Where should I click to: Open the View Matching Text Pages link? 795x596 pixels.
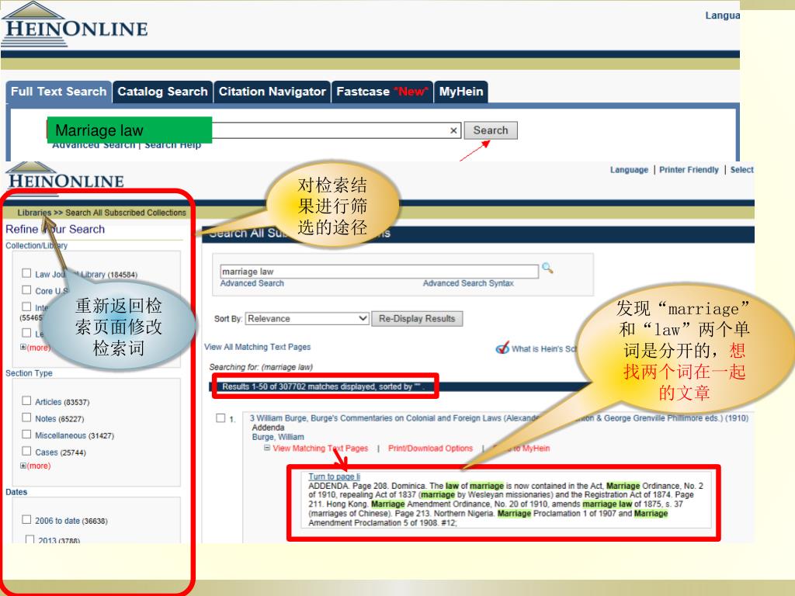[321, 448]
